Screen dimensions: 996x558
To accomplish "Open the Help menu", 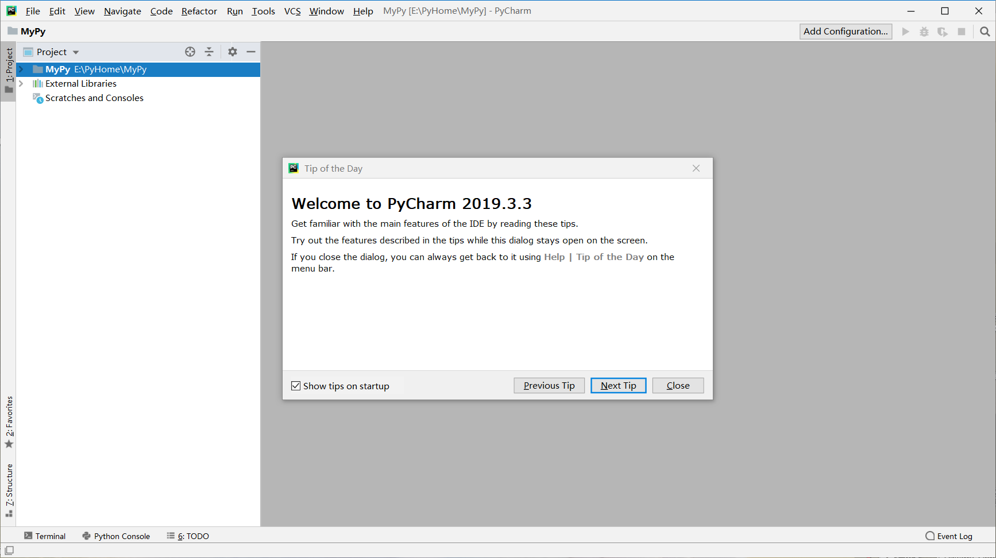I will tap(363, 11).
